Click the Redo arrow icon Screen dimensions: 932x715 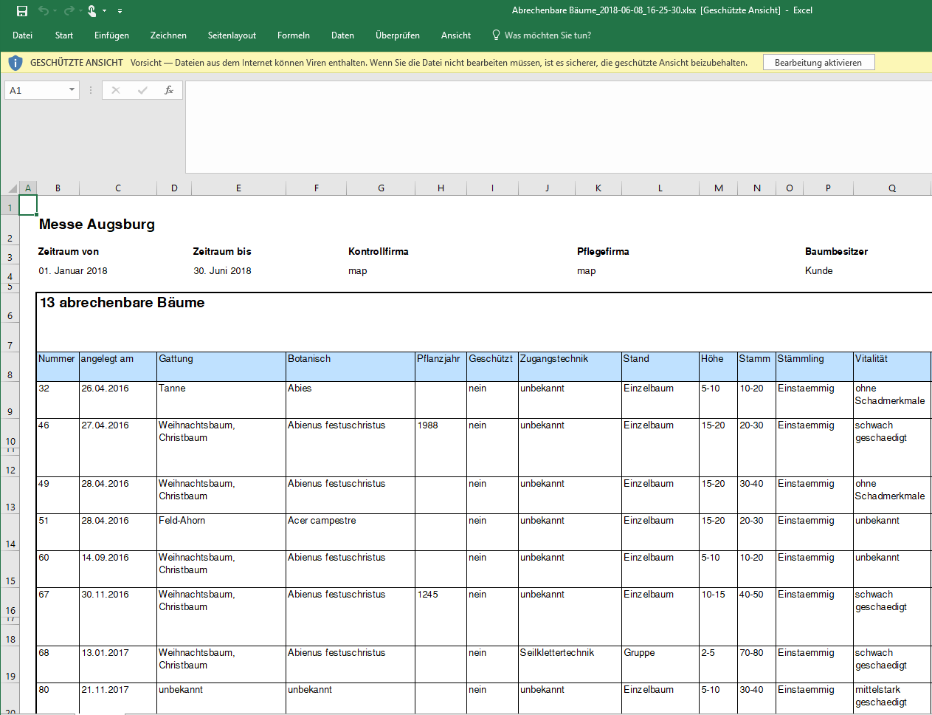69,11
